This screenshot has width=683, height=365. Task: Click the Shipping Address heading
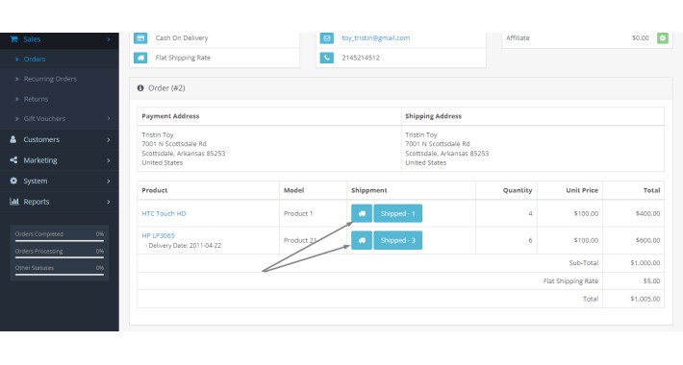click(434, 116)
